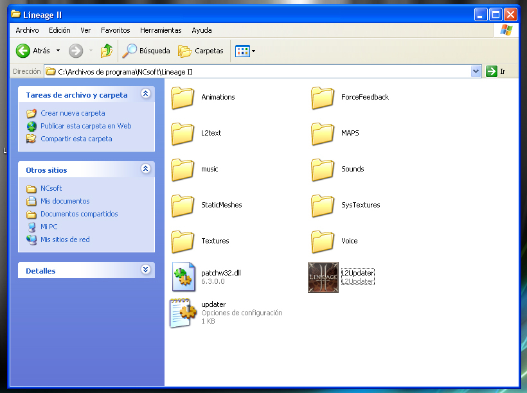Click the Mis sitios de red icon

(x=31, y=240)
